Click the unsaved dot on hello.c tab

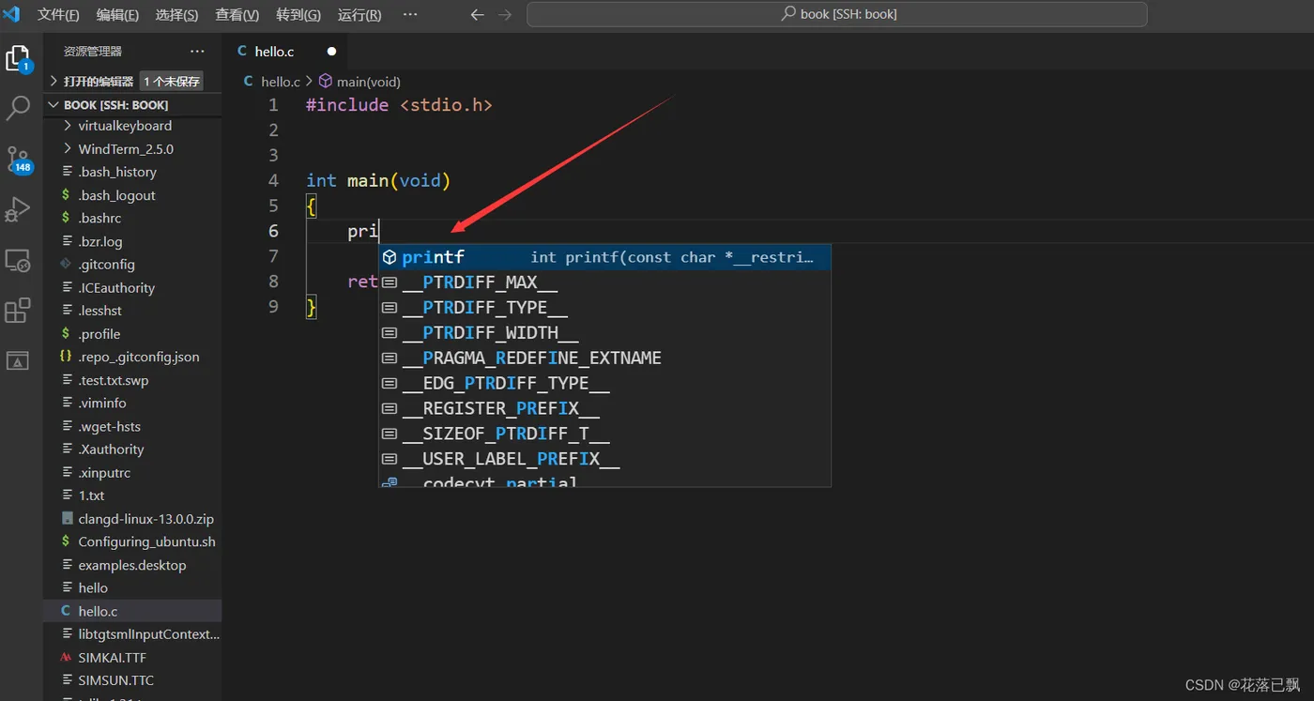[x=331, y=52]
